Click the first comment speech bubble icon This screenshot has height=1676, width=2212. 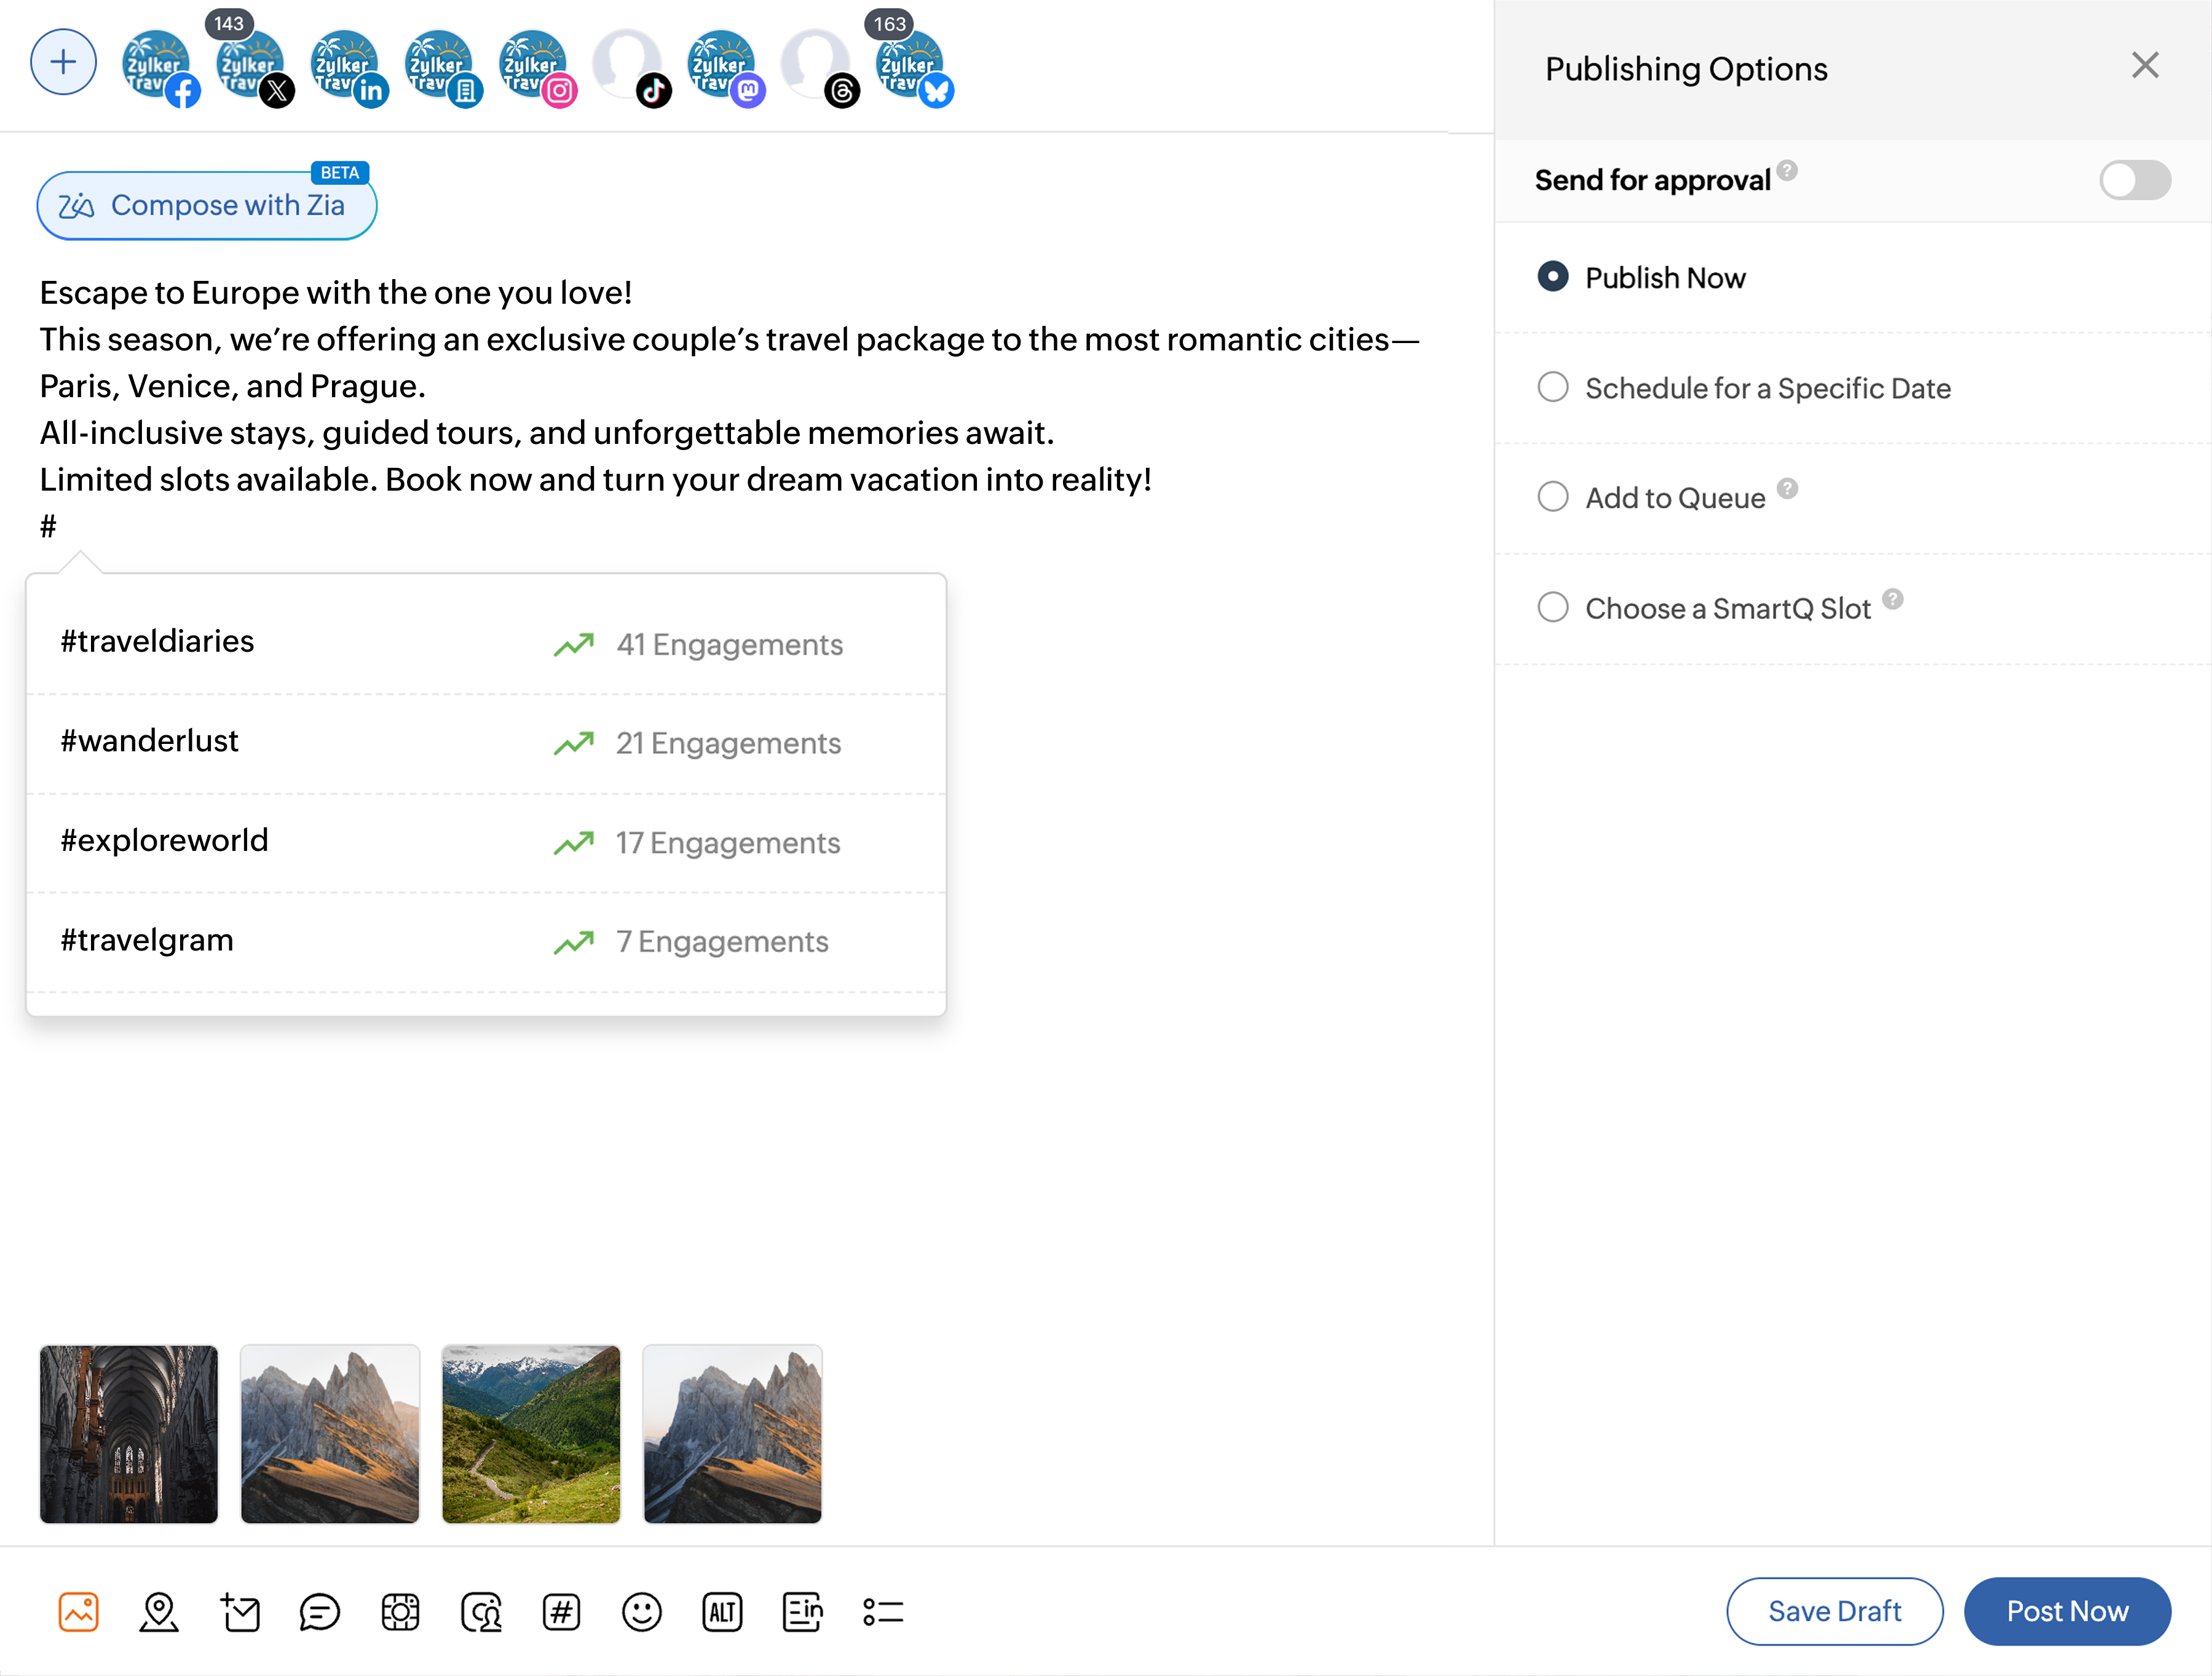[x=319, y=1611]
